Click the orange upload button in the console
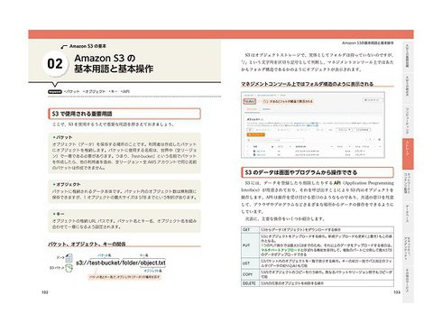This screenshot has width=442, height=332. [x=255, y=135]
